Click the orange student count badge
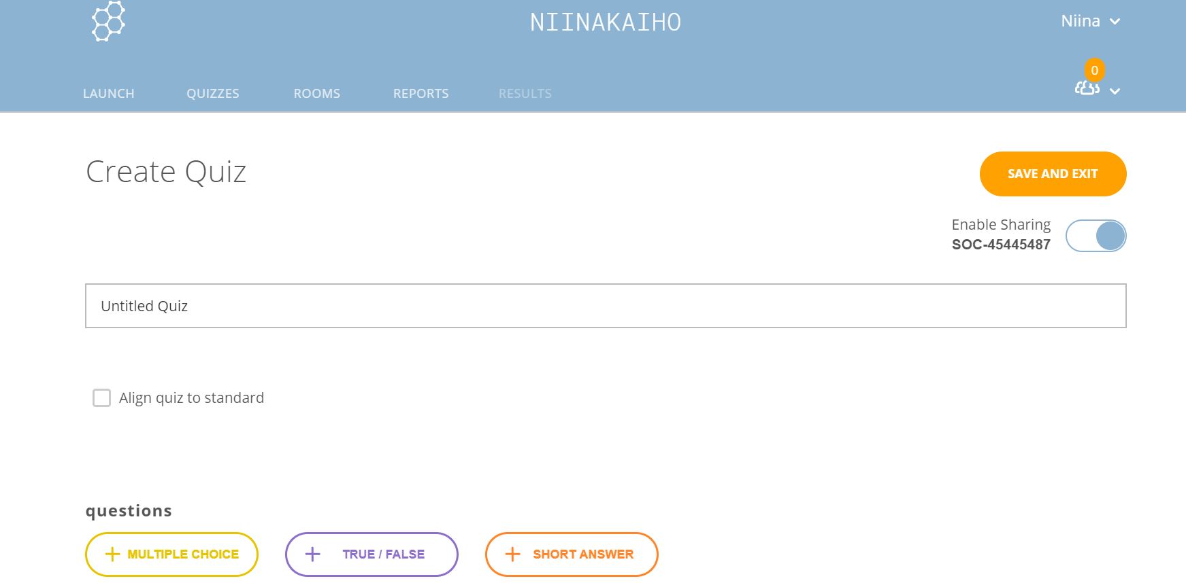1186x583 pixels. click(x=1094, y=70)
